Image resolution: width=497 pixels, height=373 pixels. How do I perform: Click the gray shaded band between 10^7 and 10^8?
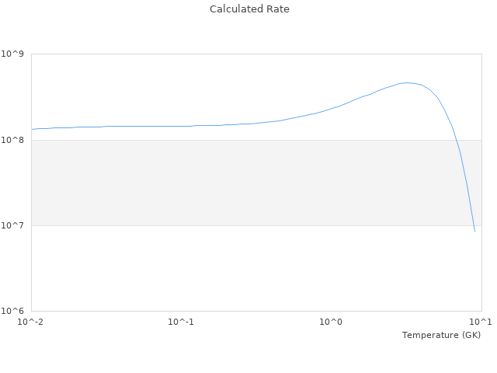233,183
